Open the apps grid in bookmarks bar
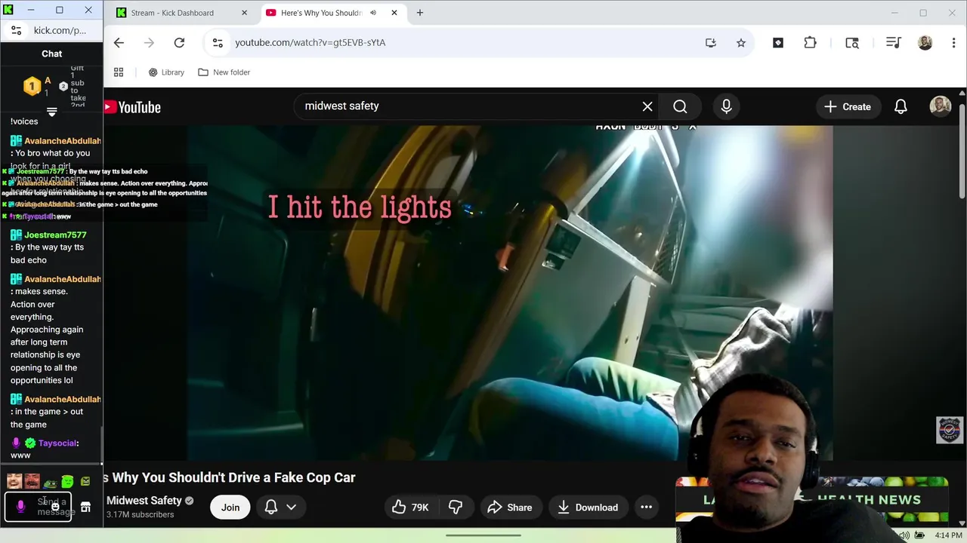This screenshot has height=543, width=967. pos(119,72)
